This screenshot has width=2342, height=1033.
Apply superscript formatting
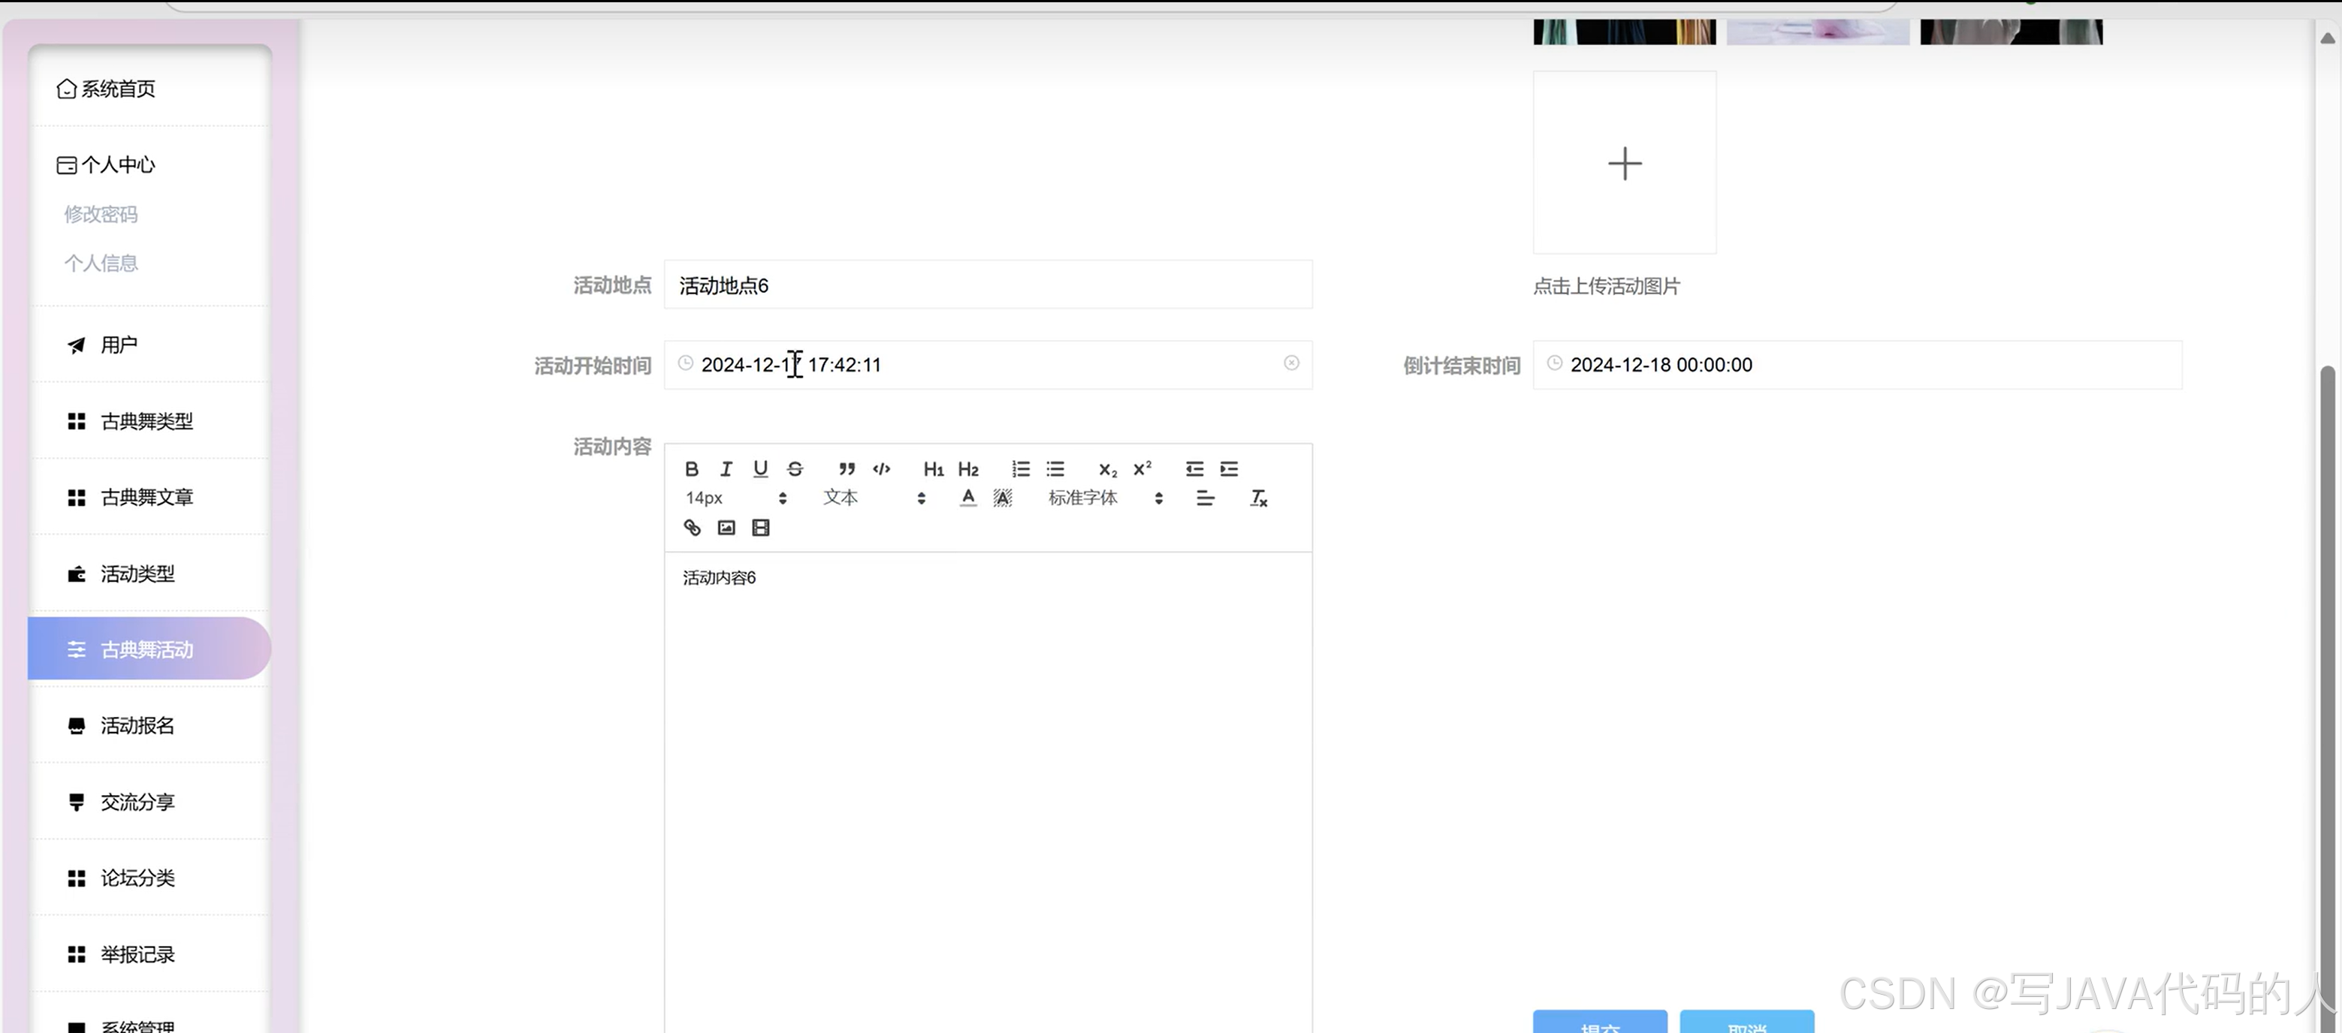click(x=1142, y=468)
